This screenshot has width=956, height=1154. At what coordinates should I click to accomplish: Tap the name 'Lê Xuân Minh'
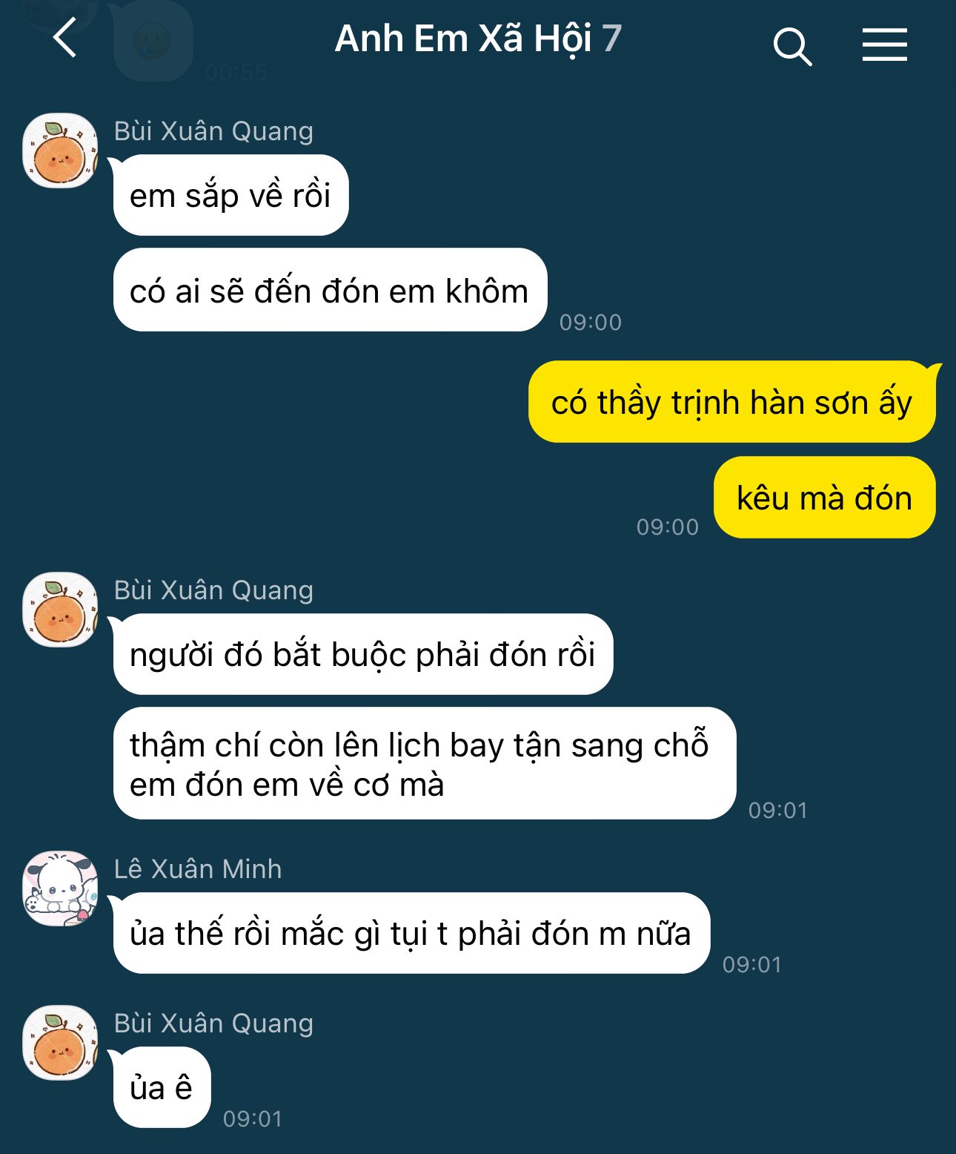pyautogui.click(x=198, y=868)
